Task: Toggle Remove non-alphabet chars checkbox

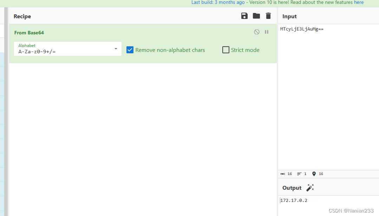Action: click(130, 50)
